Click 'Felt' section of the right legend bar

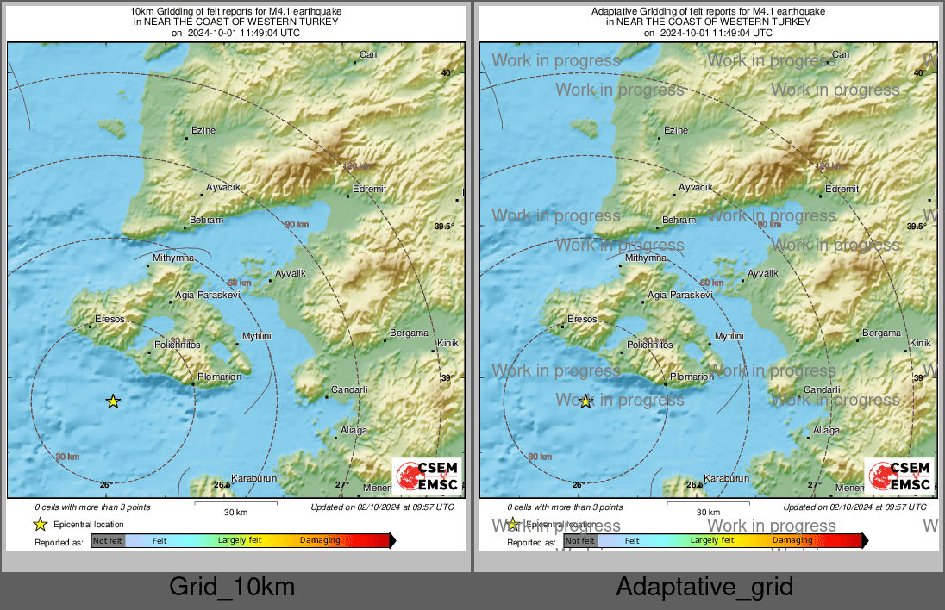click(x=632, y=541)
